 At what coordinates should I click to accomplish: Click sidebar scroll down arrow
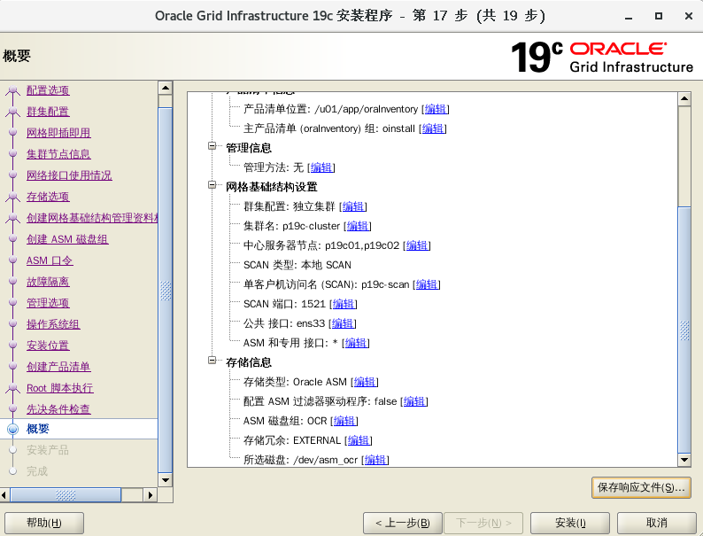(166, 480)
